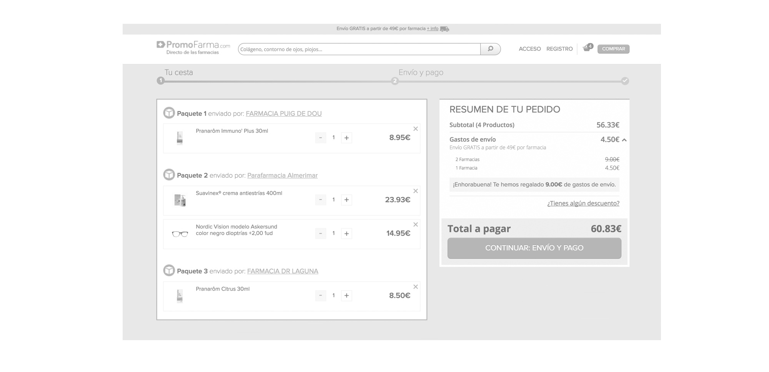Click the Subtotal (4 Productos) label
The width and height of the screenshot is (769, 372).
pyautogui.click(x=482, y=125)
